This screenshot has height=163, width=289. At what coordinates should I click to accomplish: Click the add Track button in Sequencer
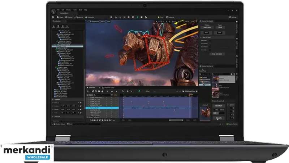pyautogui.click(x=90, y=95)
